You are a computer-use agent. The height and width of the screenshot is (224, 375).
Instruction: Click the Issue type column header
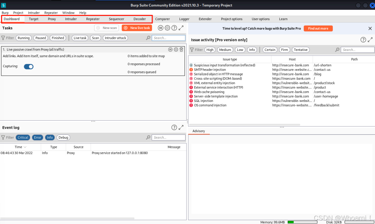tap(230, 59)
